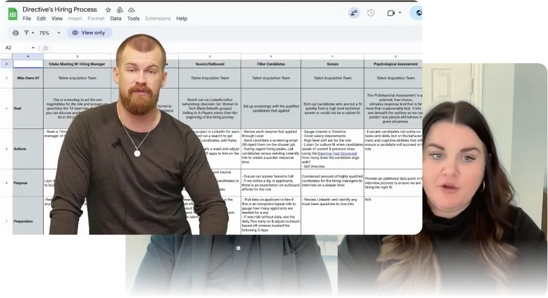Select the Purpose row label

[28, 183]
